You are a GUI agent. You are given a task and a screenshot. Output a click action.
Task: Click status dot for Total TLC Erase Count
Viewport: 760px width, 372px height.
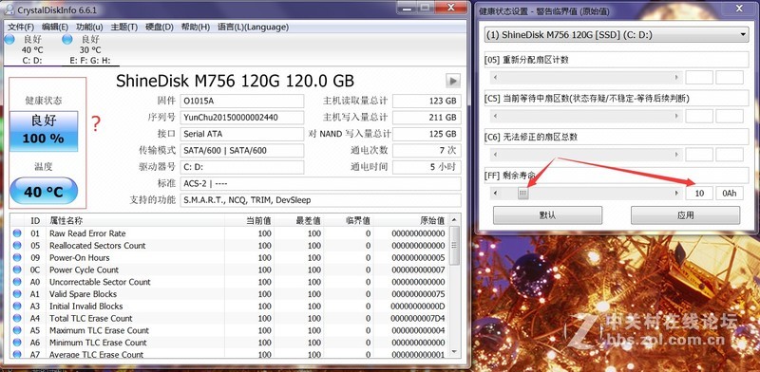(17, 318)
